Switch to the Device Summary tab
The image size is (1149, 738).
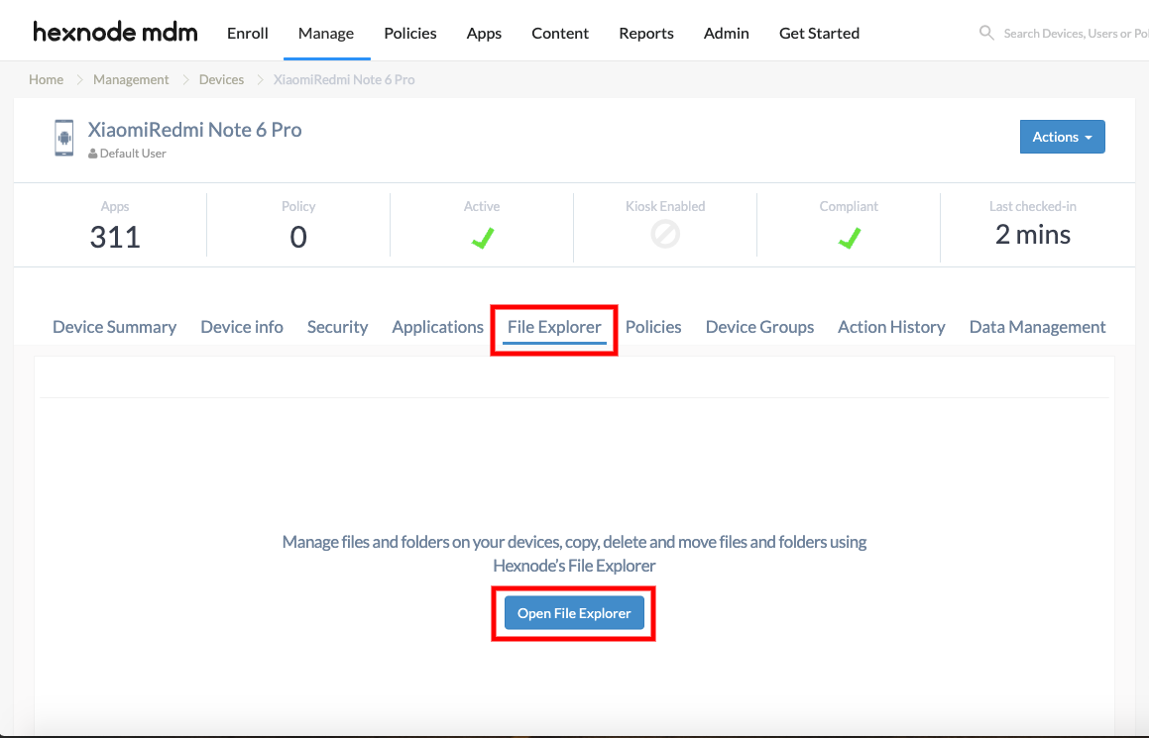(x=114, y=327)
